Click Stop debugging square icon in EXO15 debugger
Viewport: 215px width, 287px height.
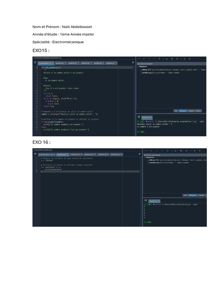pyautogui.click(x=159, y=59)
